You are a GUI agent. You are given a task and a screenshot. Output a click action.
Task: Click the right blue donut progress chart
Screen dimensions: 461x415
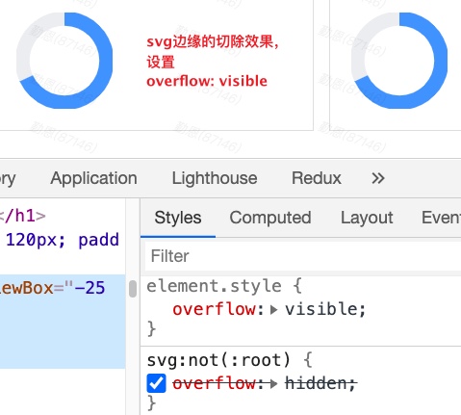(399, 61)
